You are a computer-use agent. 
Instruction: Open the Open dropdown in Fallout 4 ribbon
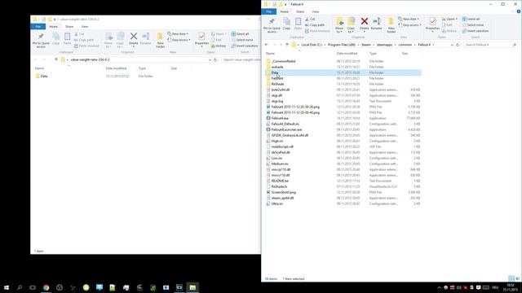click(449, 20)
